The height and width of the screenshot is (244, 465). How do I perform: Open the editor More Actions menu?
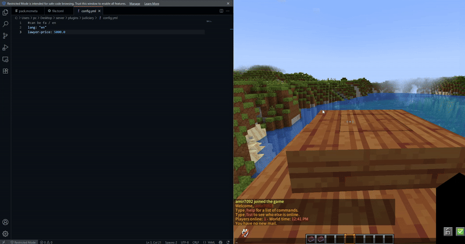[x=227, y=11]
